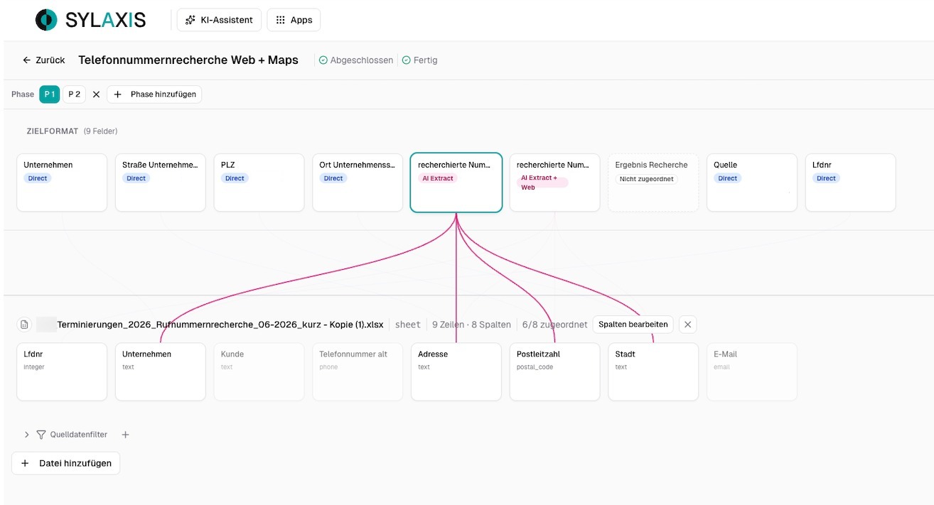Click the ZIELFORMAT heading
Viewport: 934px width, 505px height.
53,131
